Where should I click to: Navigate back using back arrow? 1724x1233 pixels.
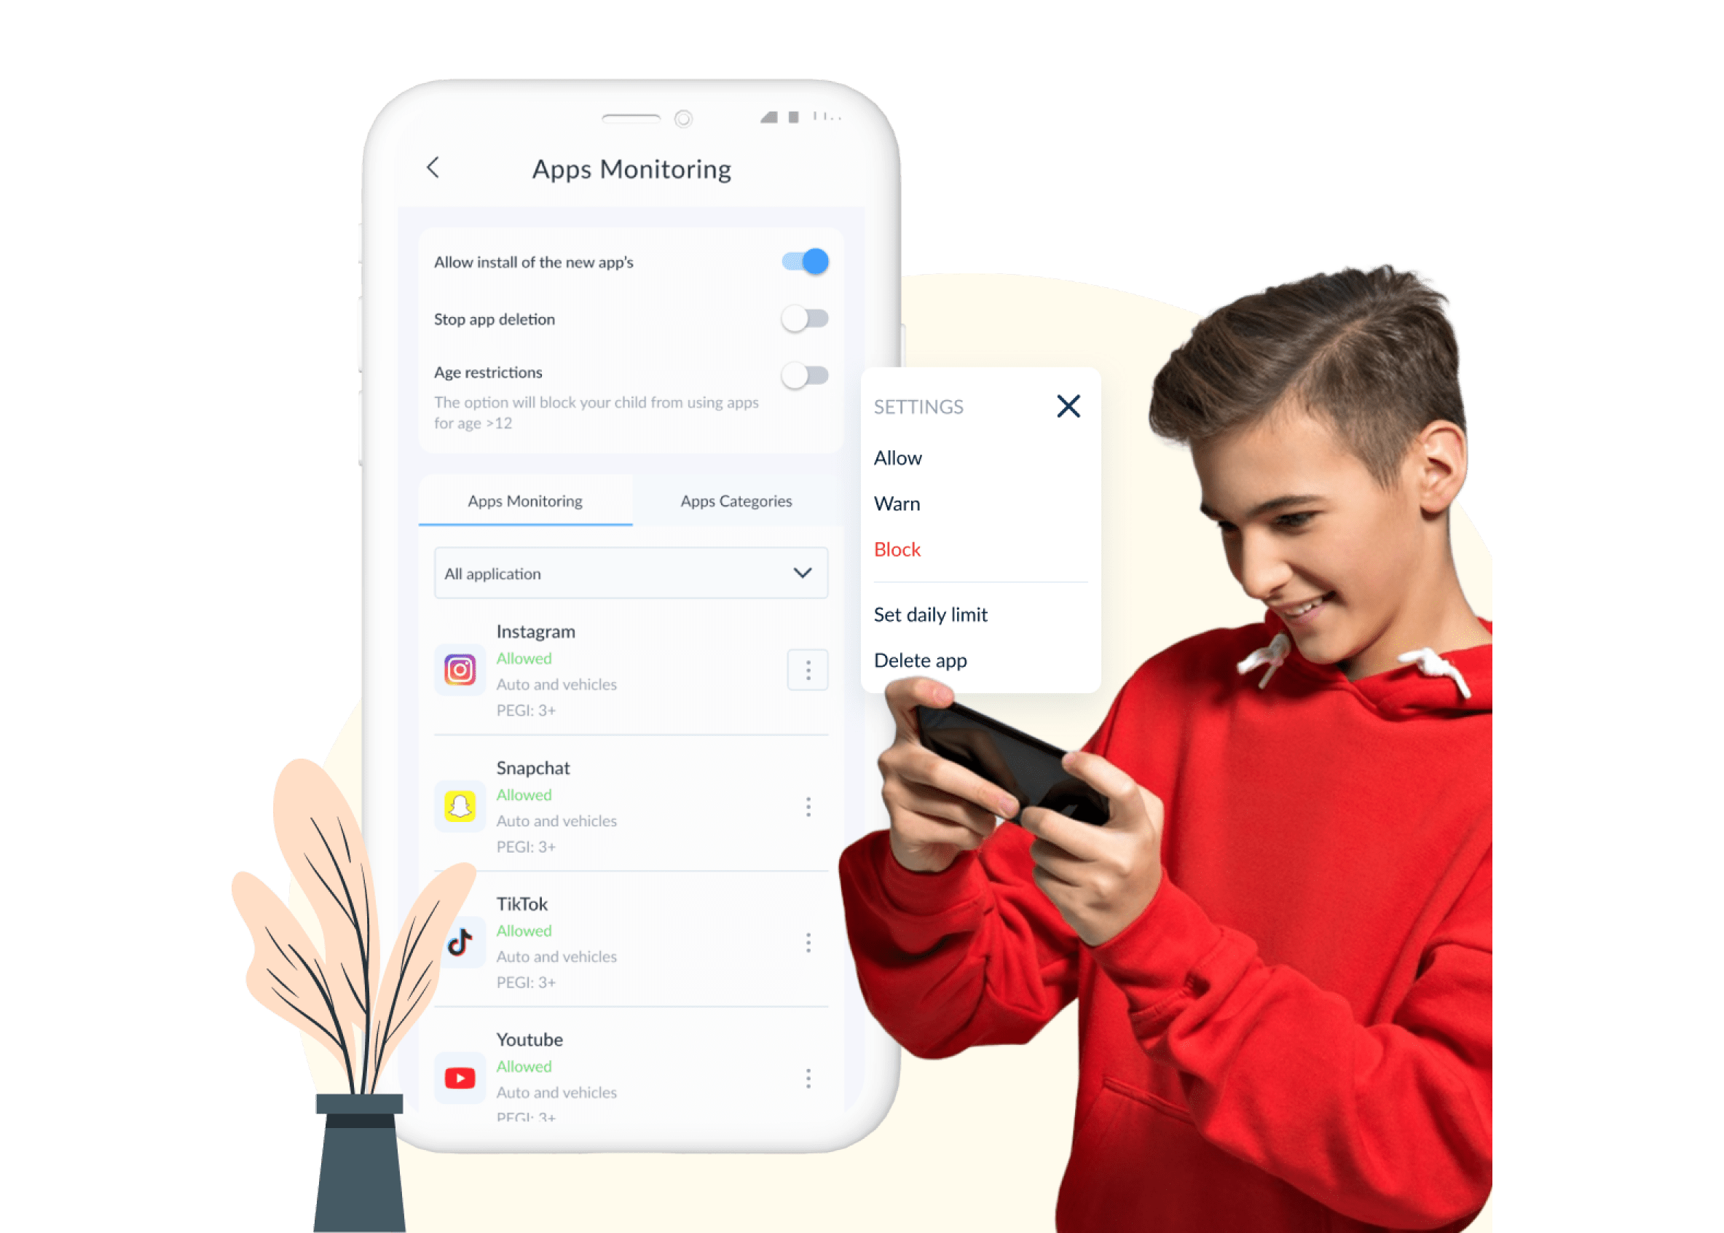pos(435,170)
